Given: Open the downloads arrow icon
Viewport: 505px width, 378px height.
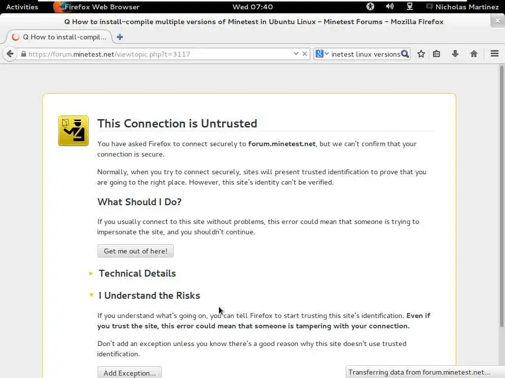Looking at the screenshot, I should click(455, 54).
